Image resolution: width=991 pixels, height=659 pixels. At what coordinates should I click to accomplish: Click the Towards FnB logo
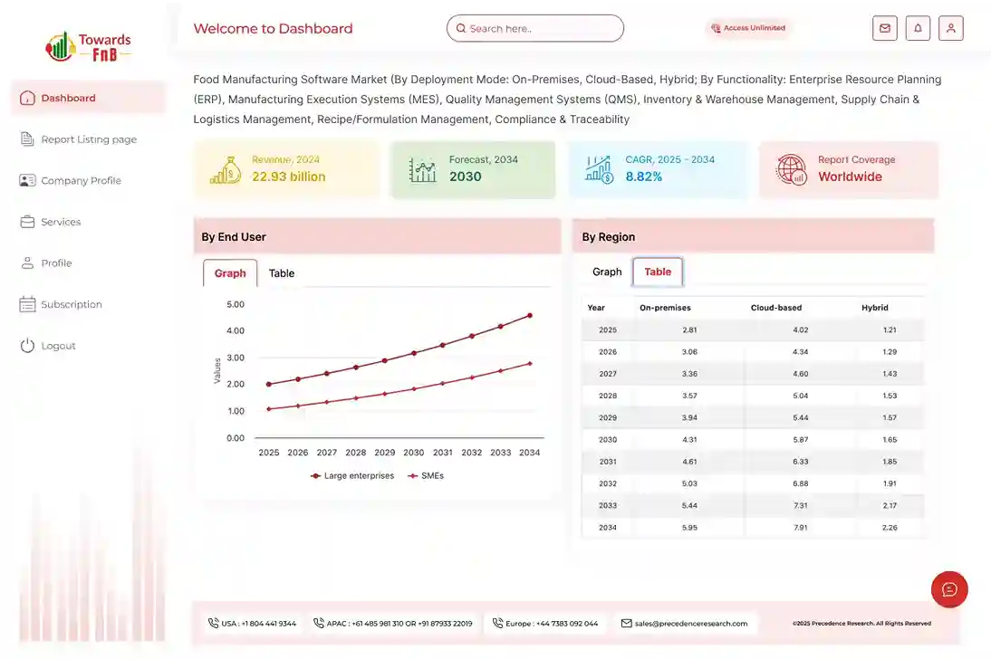89,46
